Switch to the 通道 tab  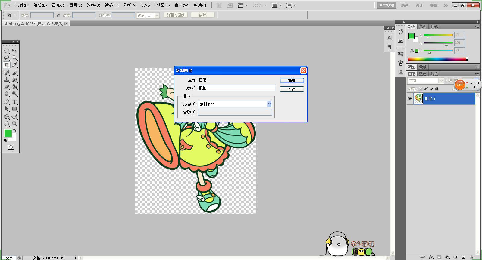pos(423,74)
